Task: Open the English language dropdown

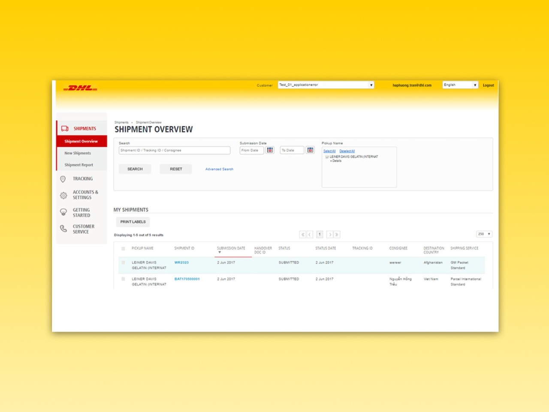Action: click(x=460, y=85)
